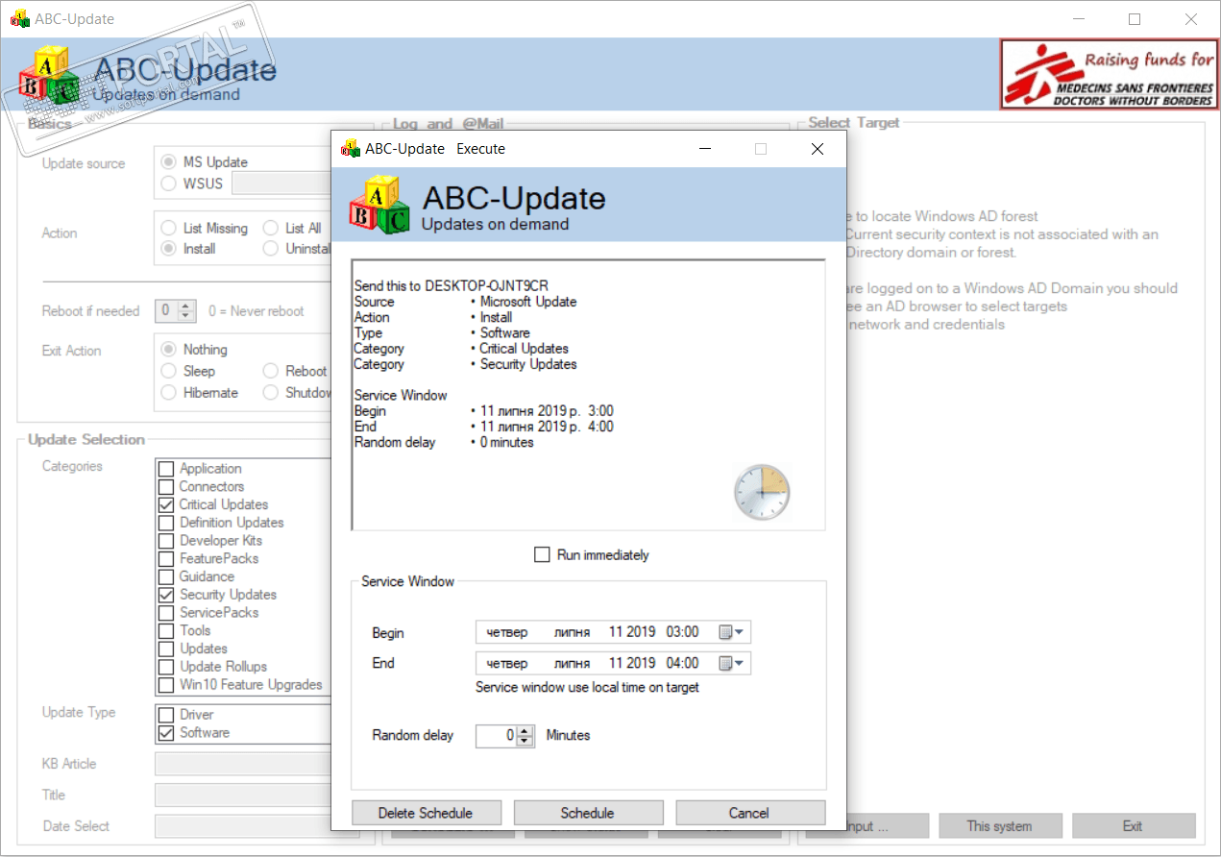The width and height of the screenshot is (1221, 857).
Task: Minimize the Execute dialog
Action: [705, 149]
